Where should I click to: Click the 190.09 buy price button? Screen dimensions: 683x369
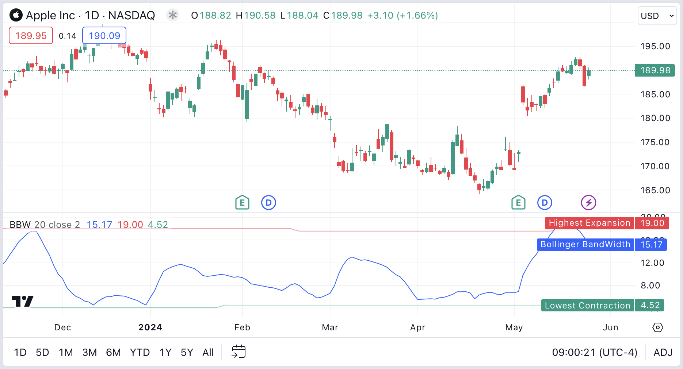click(104, 36)
